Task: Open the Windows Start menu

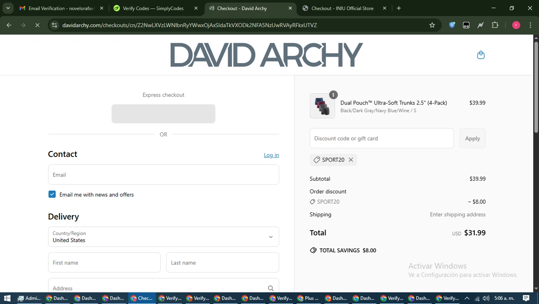Action: click(7, 298)
